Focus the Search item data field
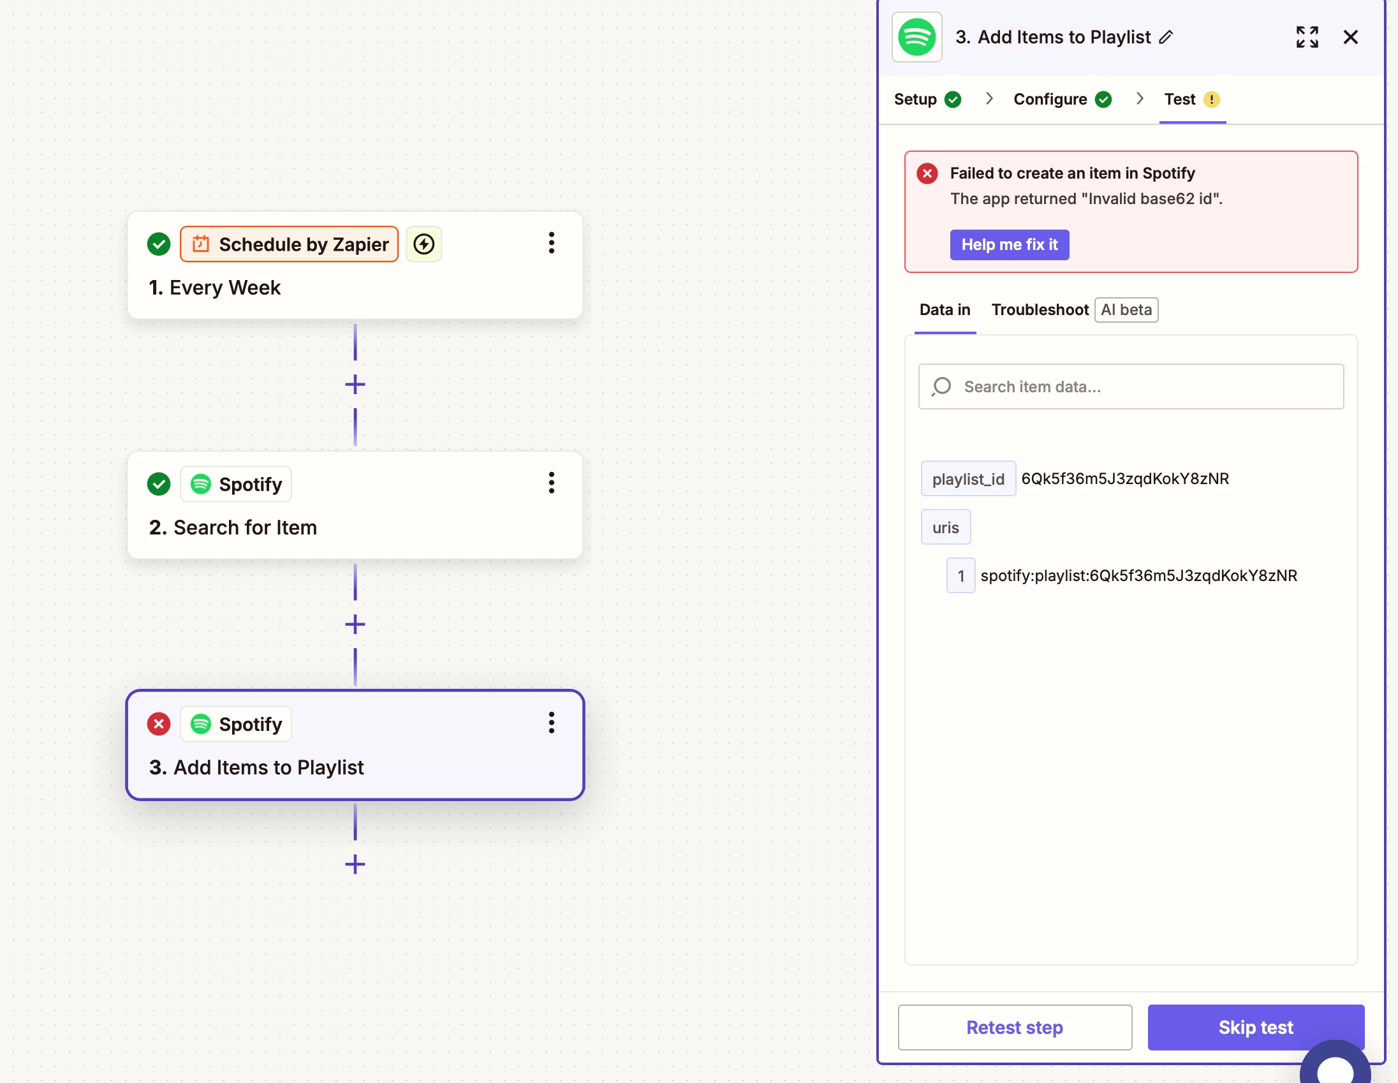This screenshot has width=1398, height=1083. click(x=1131, y=387)
